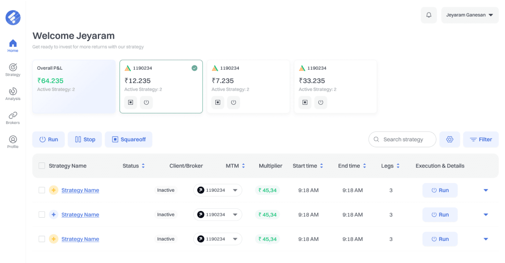Tick the checkbox of the second strategy row
The width and height of the screenshot is (505, 263).
pos(42,215)
